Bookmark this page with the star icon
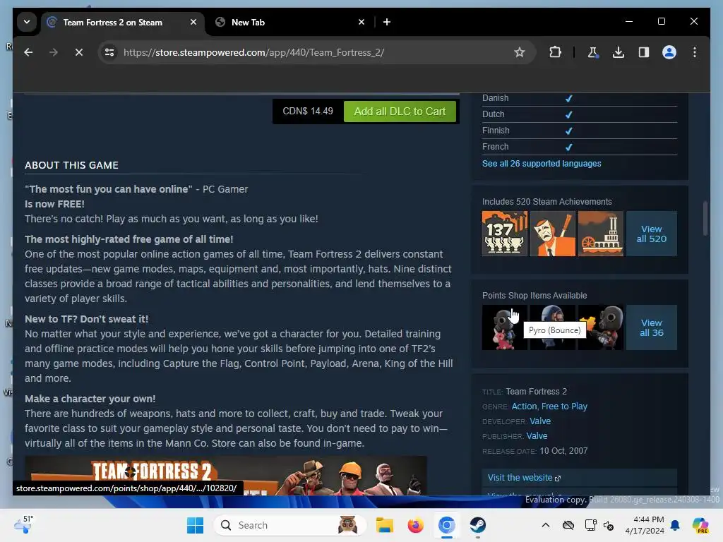 coord(519,52)
